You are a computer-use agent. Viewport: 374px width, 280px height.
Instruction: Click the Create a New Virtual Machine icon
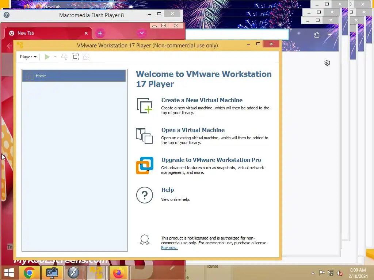click(145, 105)
